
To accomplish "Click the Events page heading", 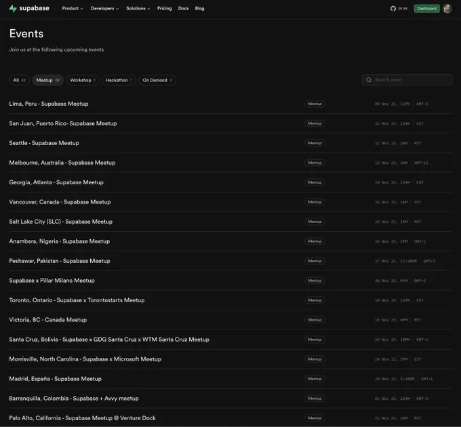I will click(26, 33).
